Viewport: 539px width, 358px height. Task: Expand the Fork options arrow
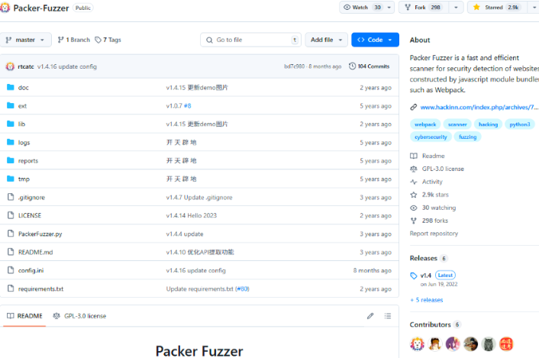(456, 7)
